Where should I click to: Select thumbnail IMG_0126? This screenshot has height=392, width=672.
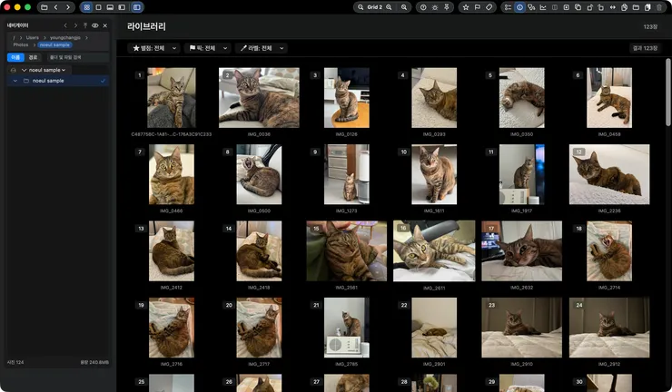pos(346,98)
